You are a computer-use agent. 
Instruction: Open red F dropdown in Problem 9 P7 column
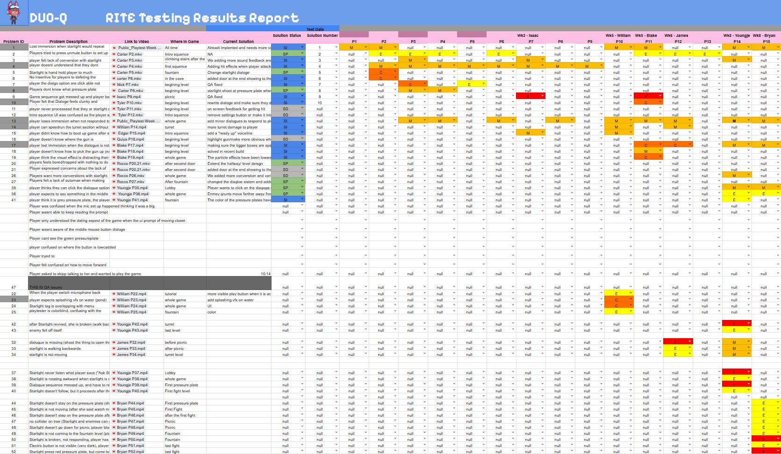click(x=543, y=96)
